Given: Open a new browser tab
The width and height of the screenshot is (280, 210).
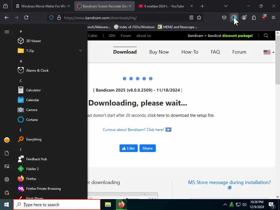Looking at the screenshot, I should pyautogui.click(x=202, y=6).
